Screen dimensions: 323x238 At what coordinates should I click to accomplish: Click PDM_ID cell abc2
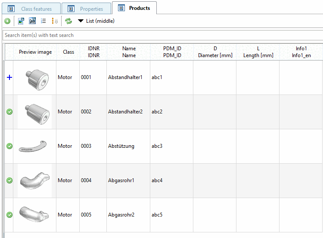[x=171, y=112]
